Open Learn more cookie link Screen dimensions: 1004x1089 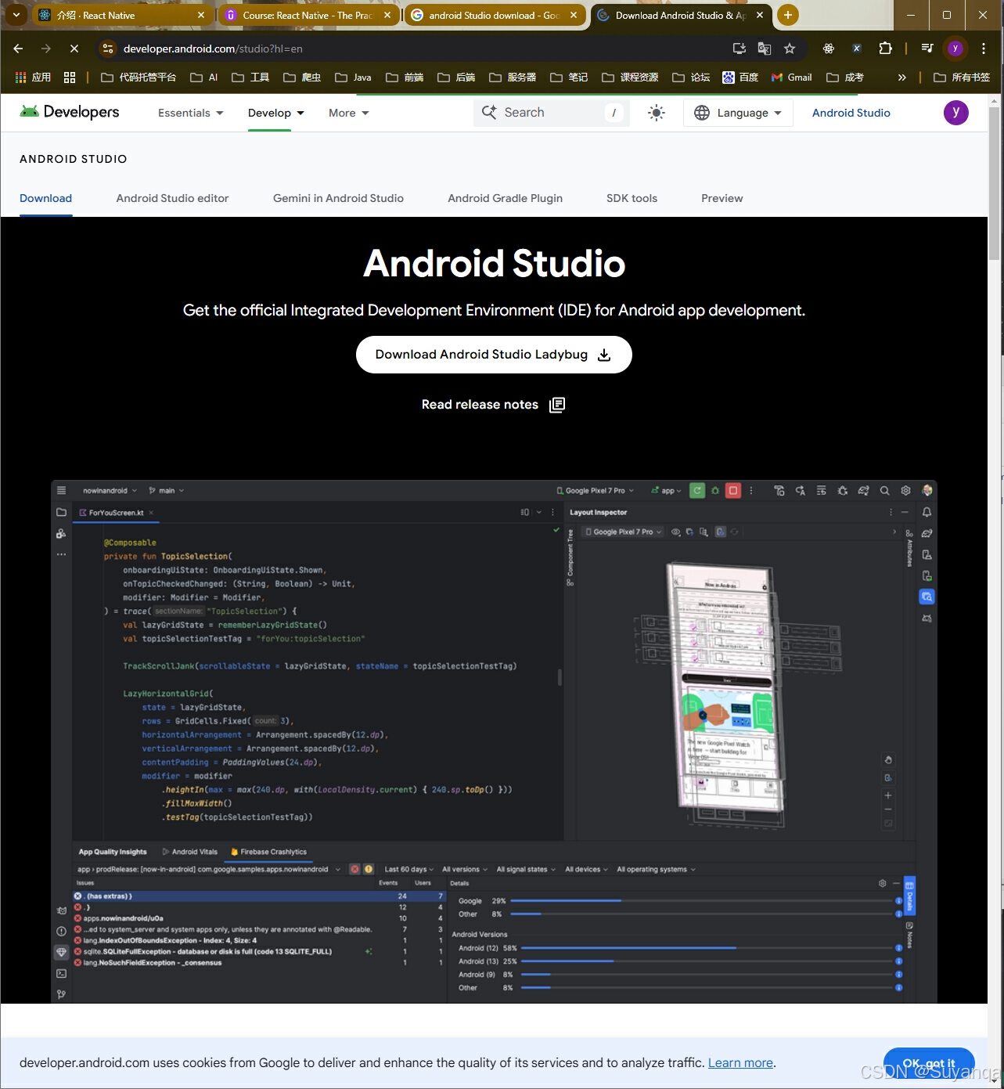740,1062
